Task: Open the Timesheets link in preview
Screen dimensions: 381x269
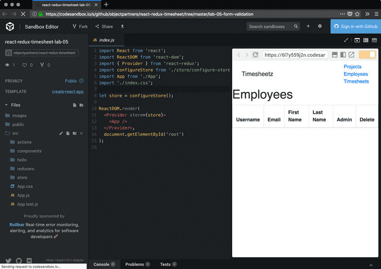Action: point(356,81)
